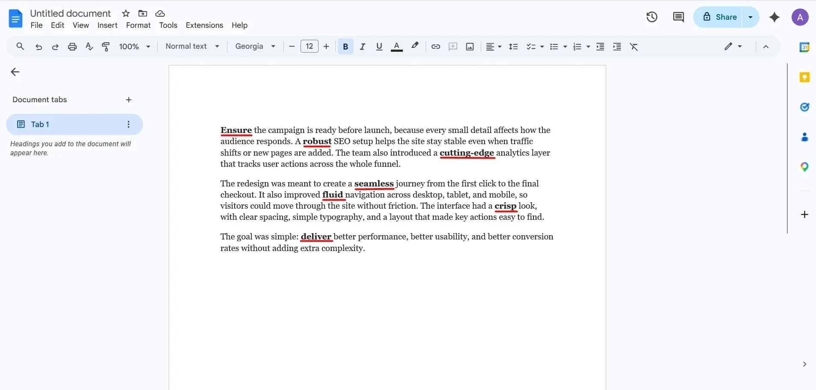Viewport: 816px width, 390px height.
Task: Clear formatting from selection
Action: (634, 47)
